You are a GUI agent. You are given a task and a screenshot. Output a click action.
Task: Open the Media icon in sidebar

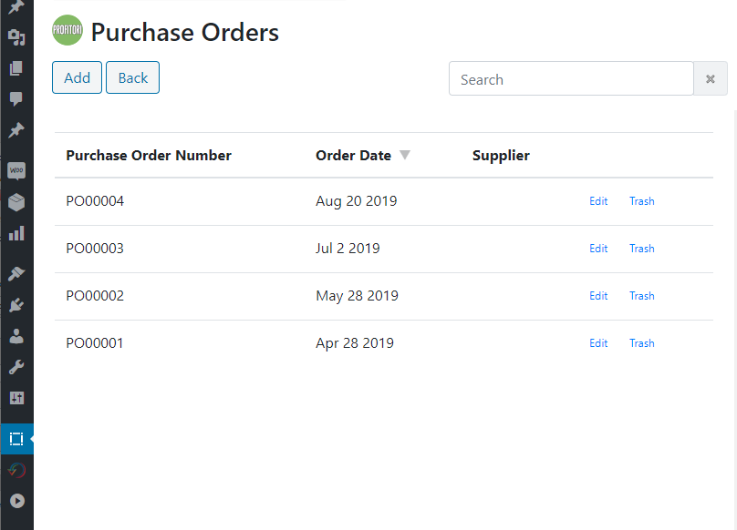pyautogui.click(x=16, y=37)
